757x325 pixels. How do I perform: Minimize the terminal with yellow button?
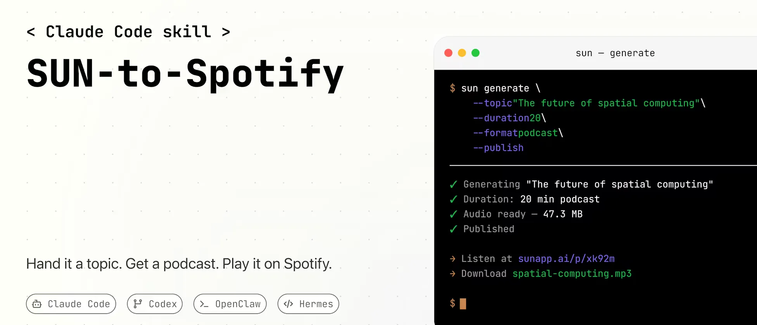462,53
